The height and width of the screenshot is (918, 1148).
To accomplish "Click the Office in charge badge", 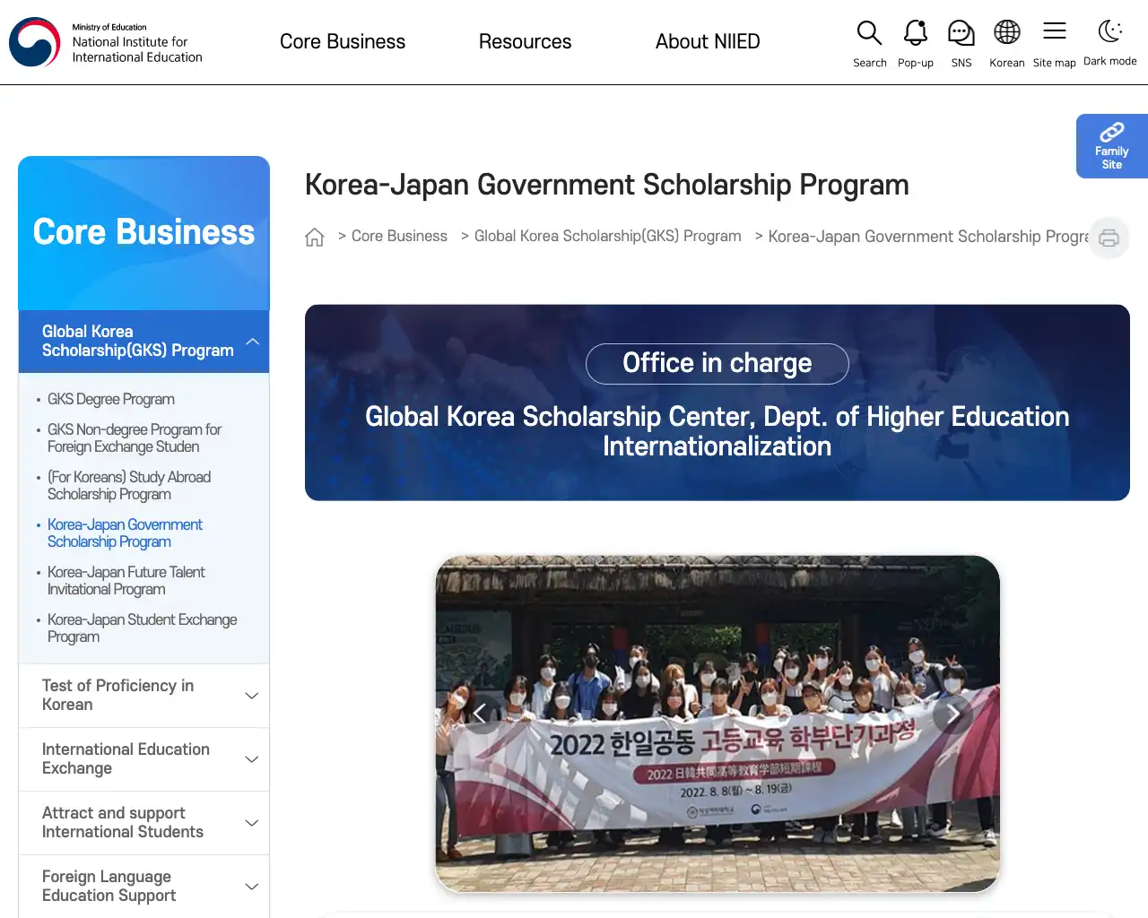I will [717, 363].
